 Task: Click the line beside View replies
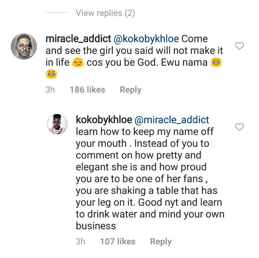tap(57, 13)
